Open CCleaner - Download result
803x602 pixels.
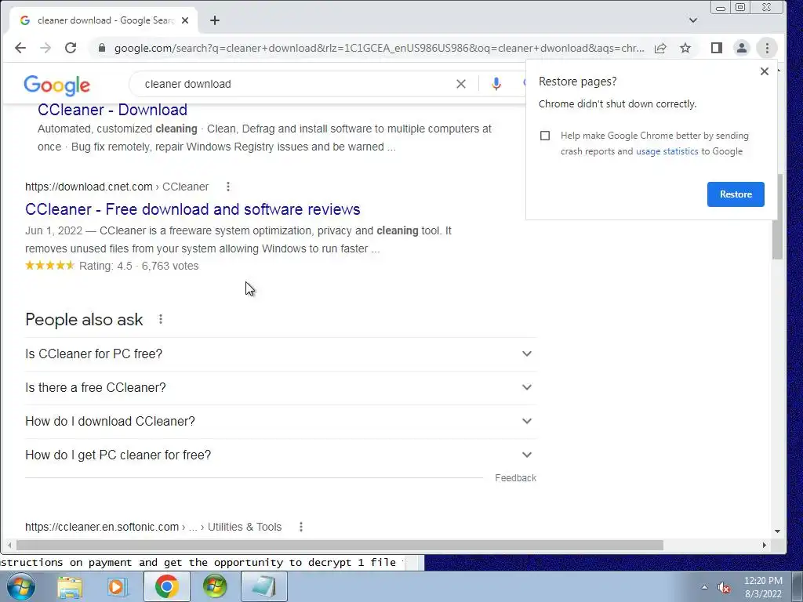coord(112,110)
